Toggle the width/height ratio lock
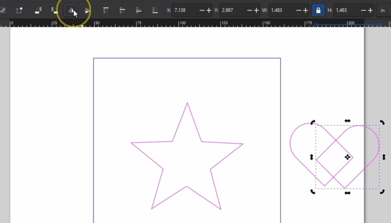 click(x=318, y=10)
